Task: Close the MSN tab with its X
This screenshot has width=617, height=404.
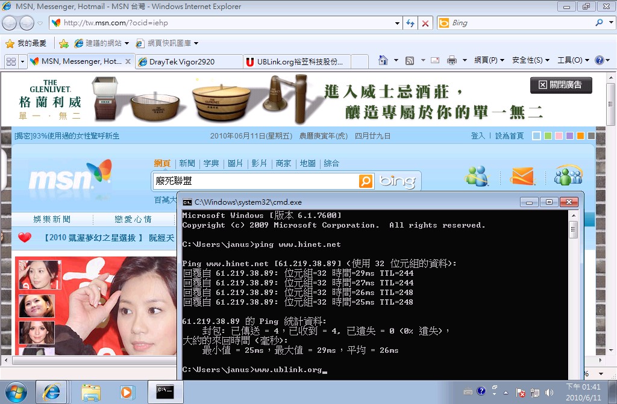Action: tap(128, 61)
